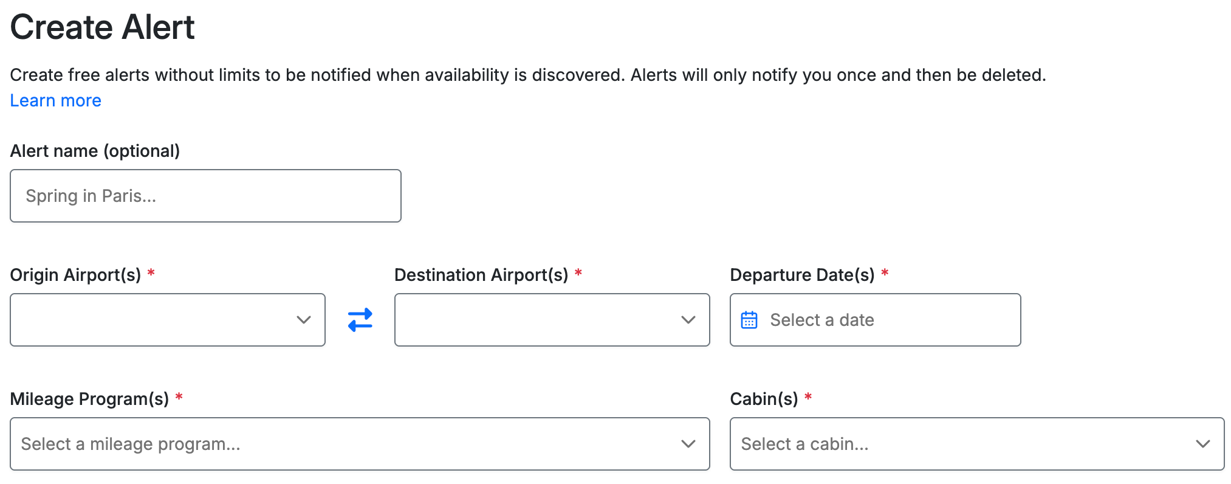Click the 'Departure Date(s)' label
Viewport: 1231px width, 484px height.
pyautogui.click(x=801, y=275)
